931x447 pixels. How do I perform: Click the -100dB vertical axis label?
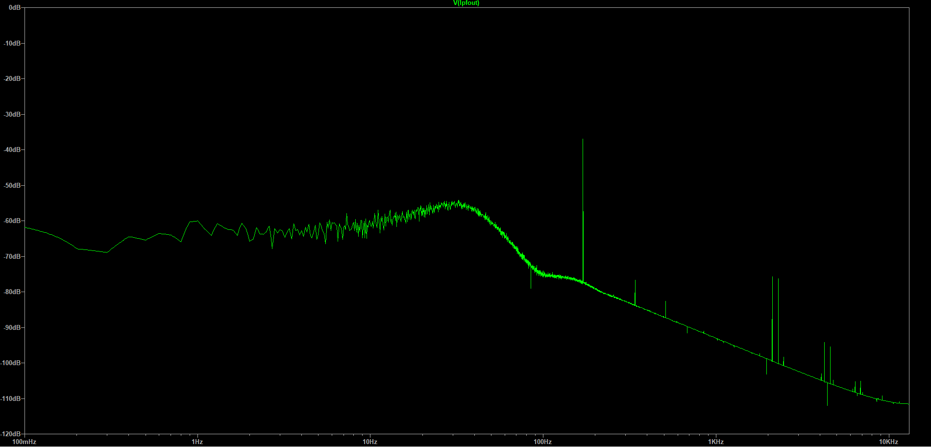[x=11, y=363]
